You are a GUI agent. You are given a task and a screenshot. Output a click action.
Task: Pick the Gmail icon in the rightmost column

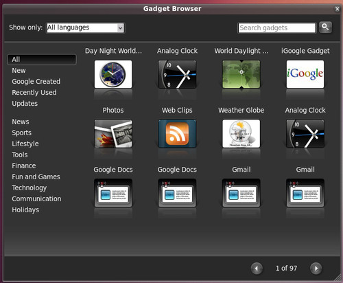click(x=305, y=193)
